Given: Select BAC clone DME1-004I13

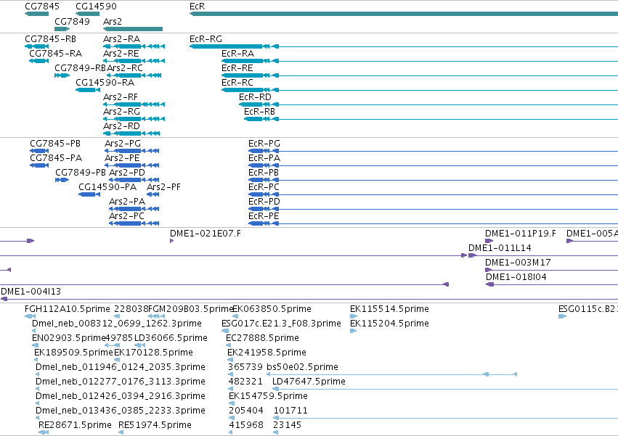Looking at the screenshot, I should [31, 292].
